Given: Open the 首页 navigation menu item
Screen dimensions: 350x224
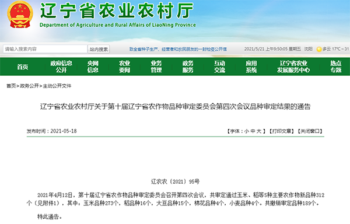Looking at the screenshot, I should 23,66.
